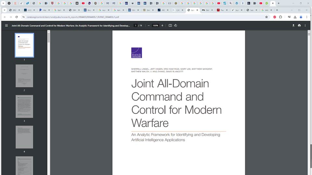Image resolution: width=312 pixels, height=175 pixels.
Task: Open the Chrome three-dot menu
Action: (x=306, y=17)
